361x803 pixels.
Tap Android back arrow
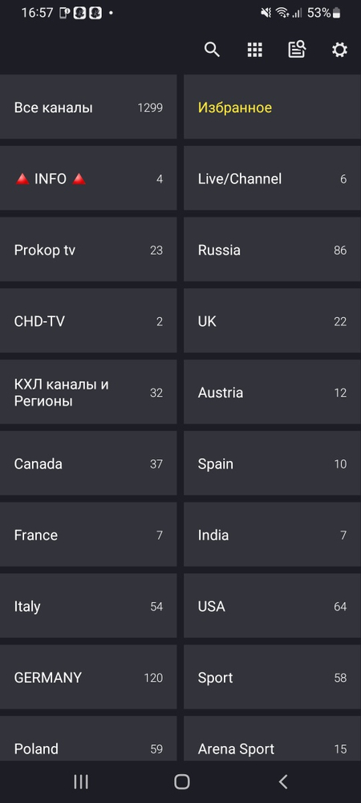click(282, 781)
